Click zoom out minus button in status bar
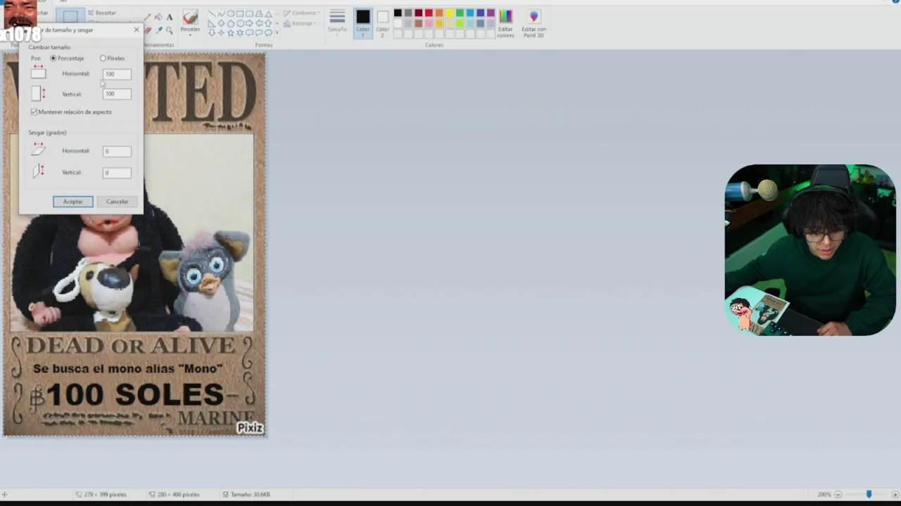Screen dimensions: 901x506 point(838,495)
